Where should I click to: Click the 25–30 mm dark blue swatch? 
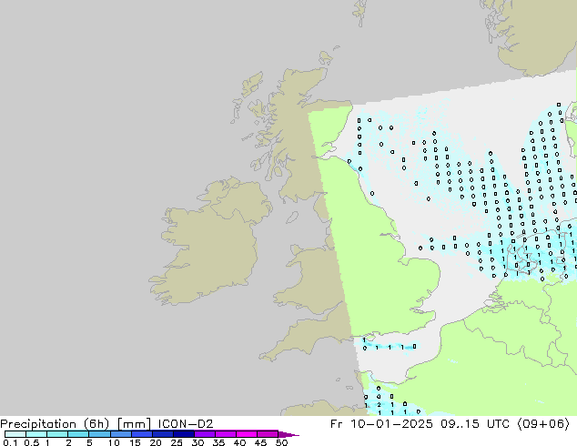(x=183, y=434)
